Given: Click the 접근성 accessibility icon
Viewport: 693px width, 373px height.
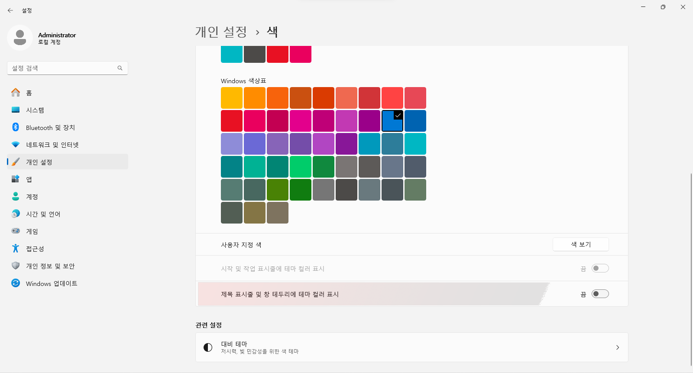Looking at the screenshot, I should coord(16,248).
